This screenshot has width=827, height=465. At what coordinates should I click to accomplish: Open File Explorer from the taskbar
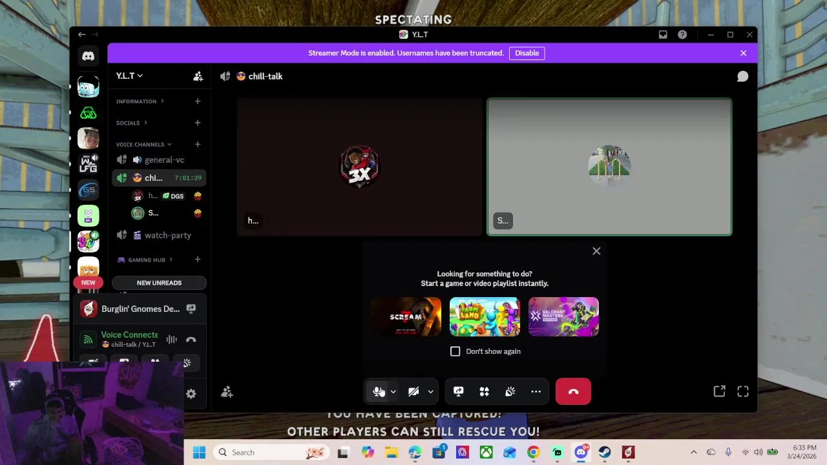point(391,452)
